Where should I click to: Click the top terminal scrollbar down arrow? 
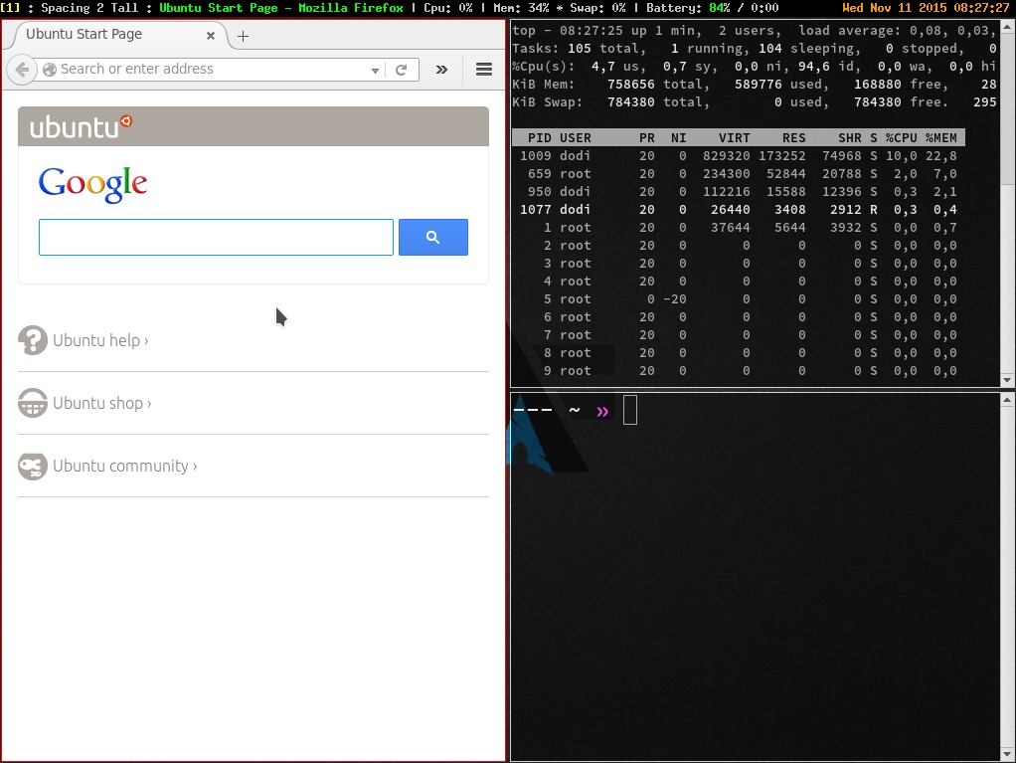click(1008, 381)
